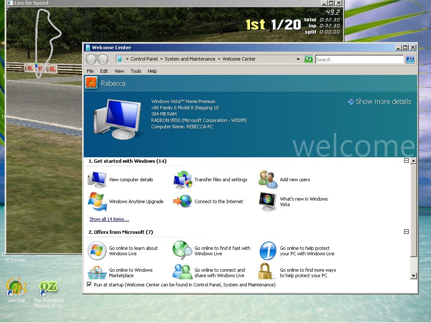Click Show all 14 items link
This screenshot has height=323, width=431.
pos(109,219)
